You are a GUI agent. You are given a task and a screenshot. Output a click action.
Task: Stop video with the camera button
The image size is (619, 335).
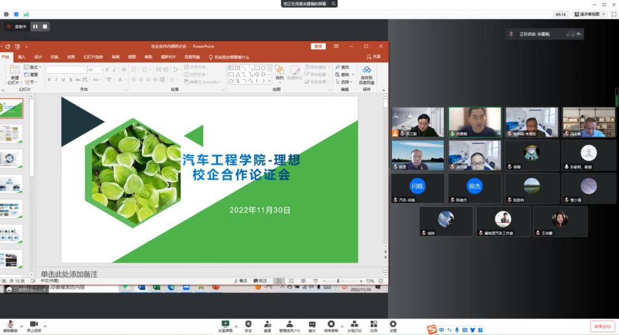[34, 326]
